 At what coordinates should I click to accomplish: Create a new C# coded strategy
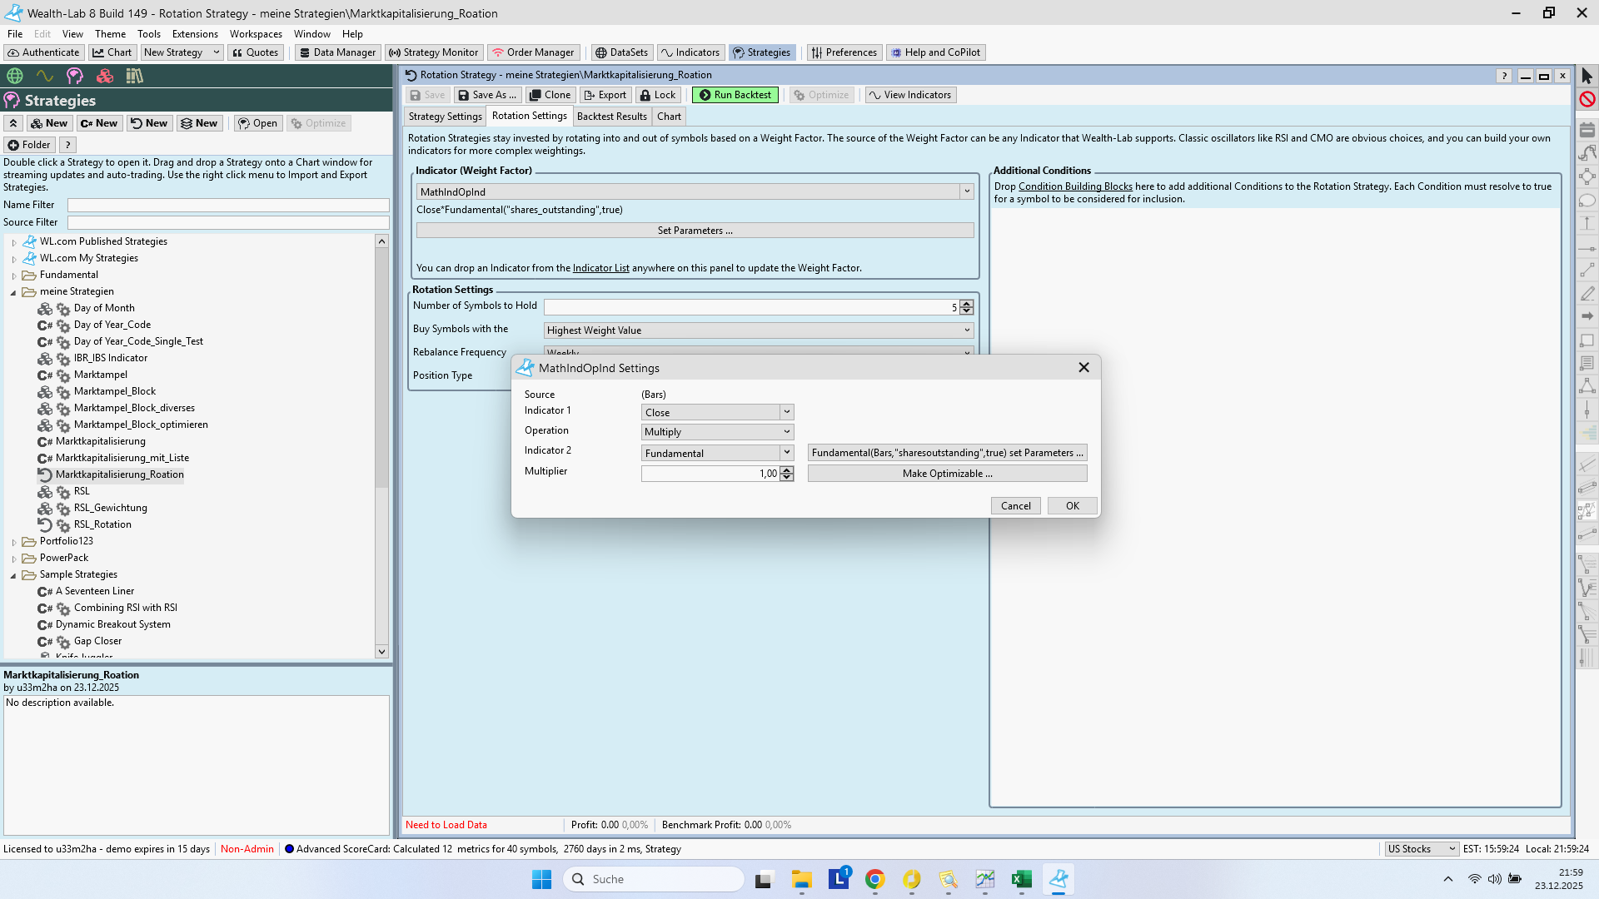[x=99, y=123]
